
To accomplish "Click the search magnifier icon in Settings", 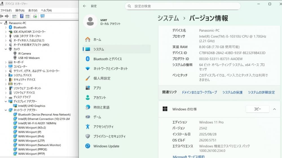I will (x=129, y=6).
